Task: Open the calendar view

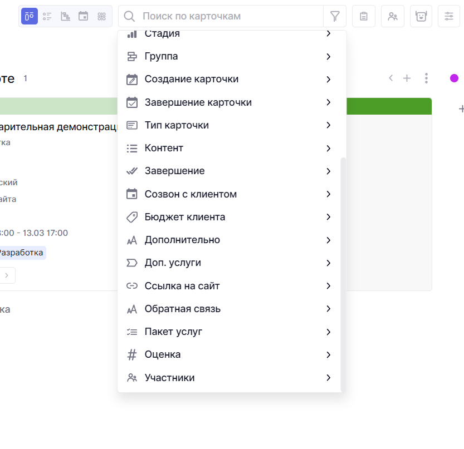Action: pos(83,16)
